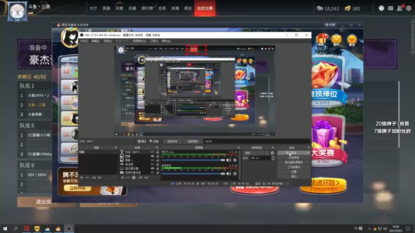The height and width of the screenshot is (233, 415).
Task: Switch to game 排行榜 tab
Action: pyautogui.click(x=147, y=8)
